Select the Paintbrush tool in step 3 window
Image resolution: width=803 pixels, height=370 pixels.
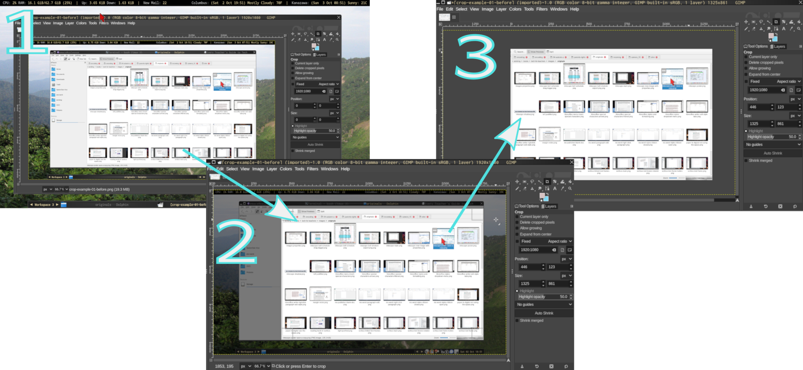[x=746, y=29]
